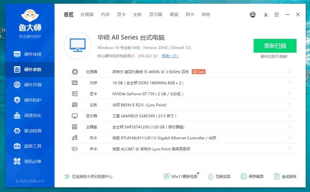Click the SHFS37A120G disk text
310x192 pixels.
[148, 127]
